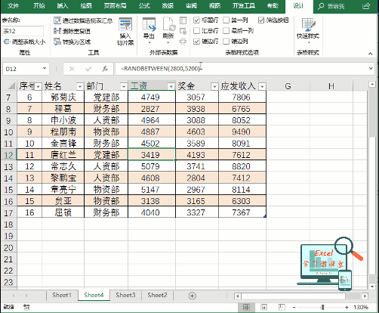Viewport: 379px width, 313px height.
Task: Cancel formula entry with X icon
Action: [x=72, y=69]
